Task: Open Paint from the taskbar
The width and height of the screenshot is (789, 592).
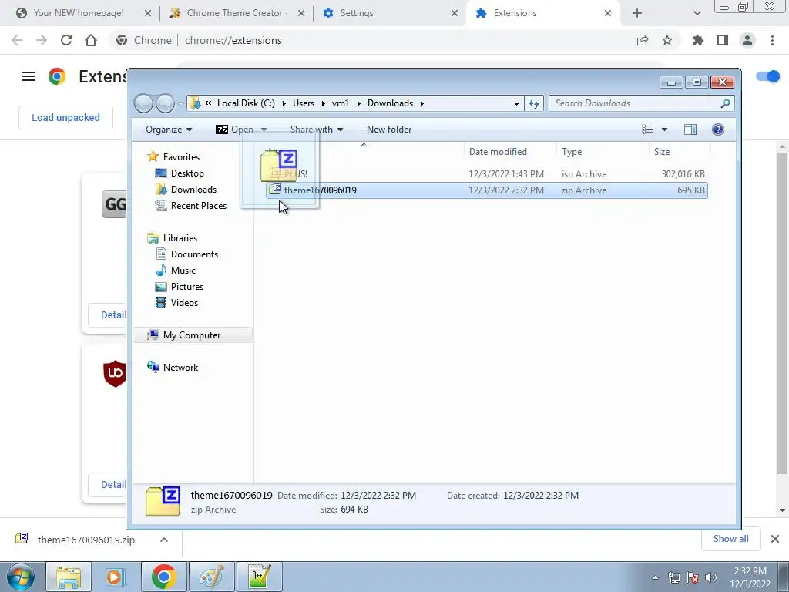Action: (x=211, y=577)
